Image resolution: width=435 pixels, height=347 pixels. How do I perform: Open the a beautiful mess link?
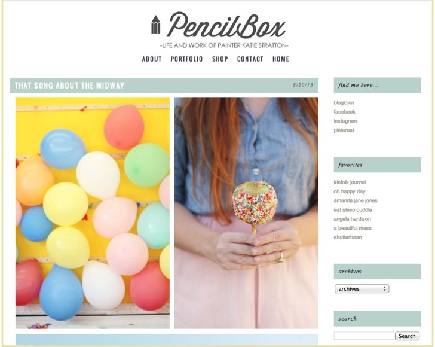[x=353, y=228]
